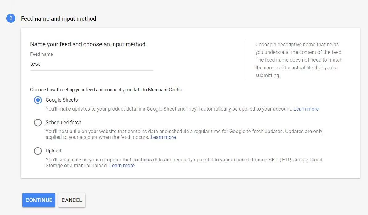Viewport: 368px width, 215px height.
Task: Open Learn more link under Upload option
Action: (122, 165)
